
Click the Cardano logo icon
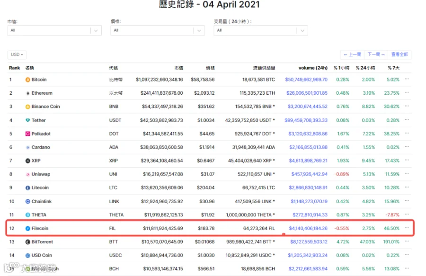[x=28, y=147]
